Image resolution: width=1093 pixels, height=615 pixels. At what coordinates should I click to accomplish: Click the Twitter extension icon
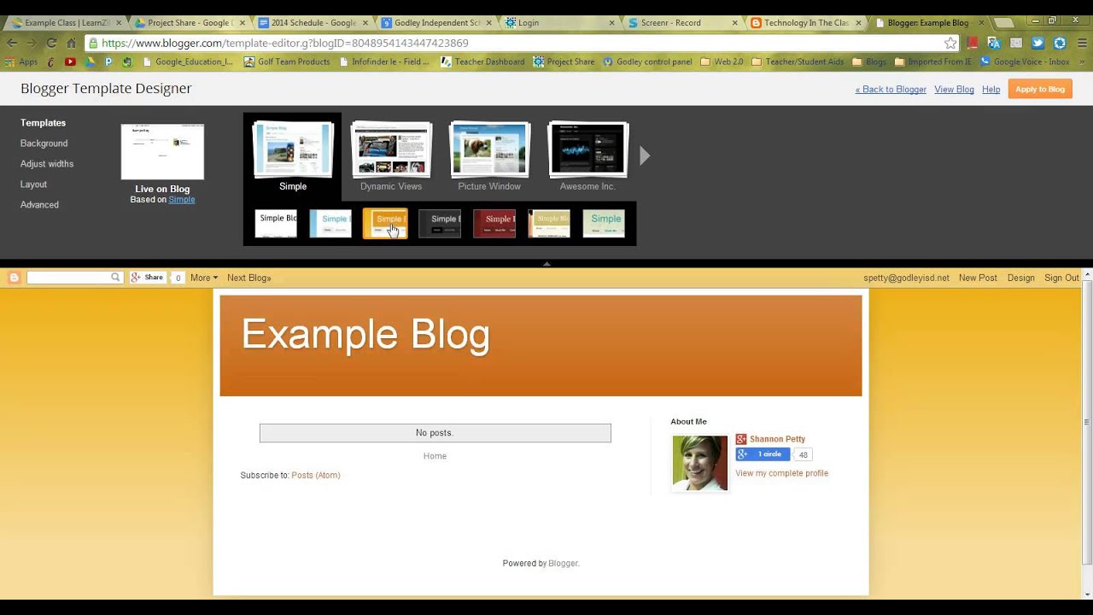[x=1037, y=43]
